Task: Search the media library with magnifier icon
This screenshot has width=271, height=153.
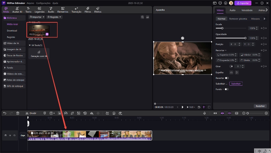Action: point(142,17)
